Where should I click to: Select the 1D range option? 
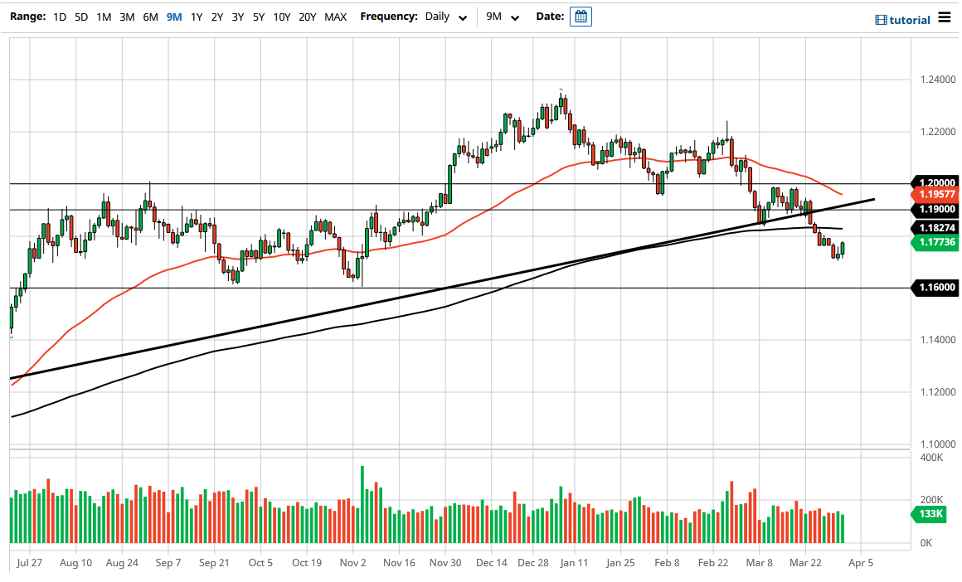point(59,16)
